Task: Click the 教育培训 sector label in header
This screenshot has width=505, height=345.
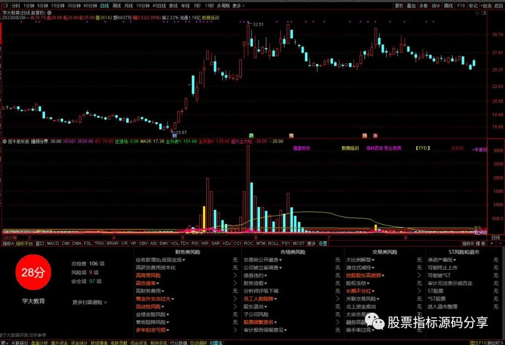Action: (x=210, y=18)
